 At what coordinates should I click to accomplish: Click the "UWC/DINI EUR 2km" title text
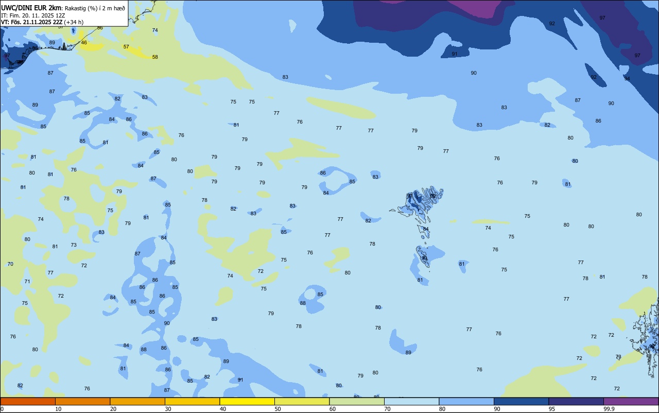tap(31, 8)
